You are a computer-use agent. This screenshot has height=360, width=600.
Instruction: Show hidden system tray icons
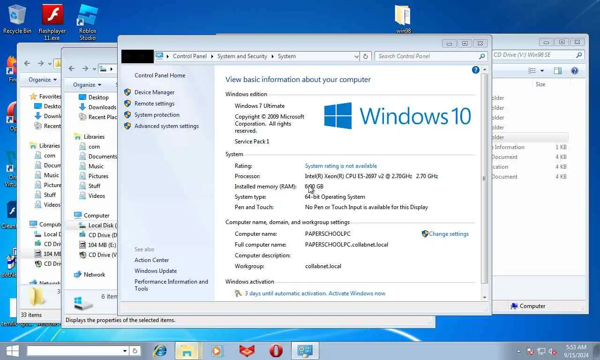[x=518, y=351]
